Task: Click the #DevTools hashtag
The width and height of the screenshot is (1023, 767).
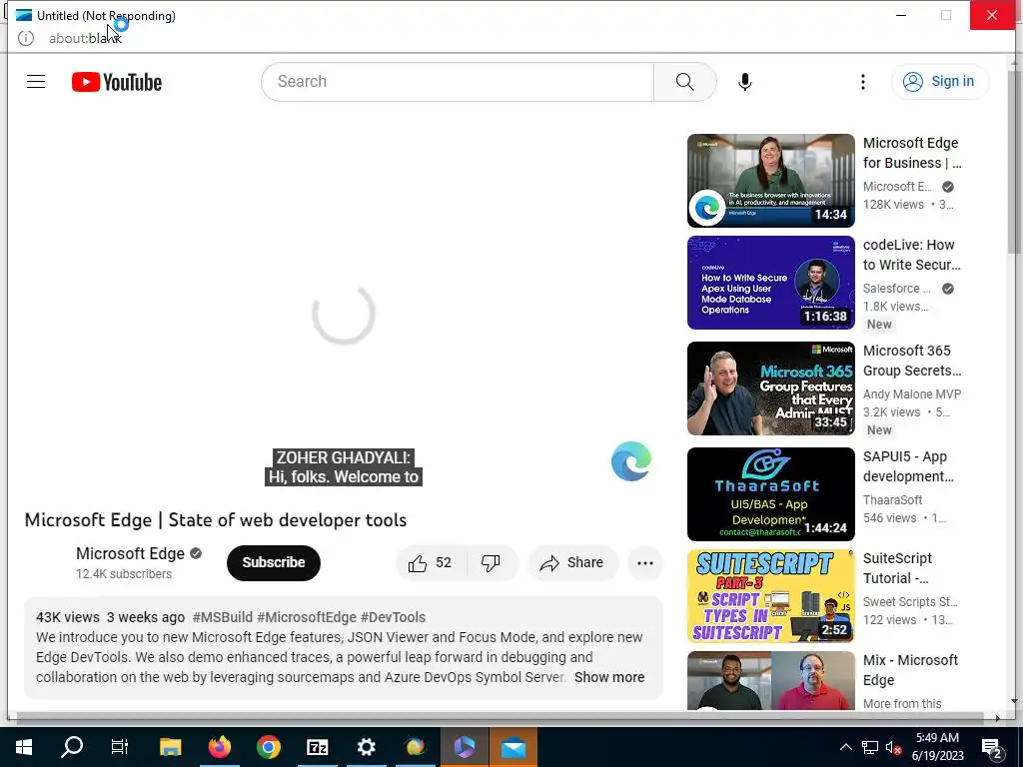Action: 393,617
